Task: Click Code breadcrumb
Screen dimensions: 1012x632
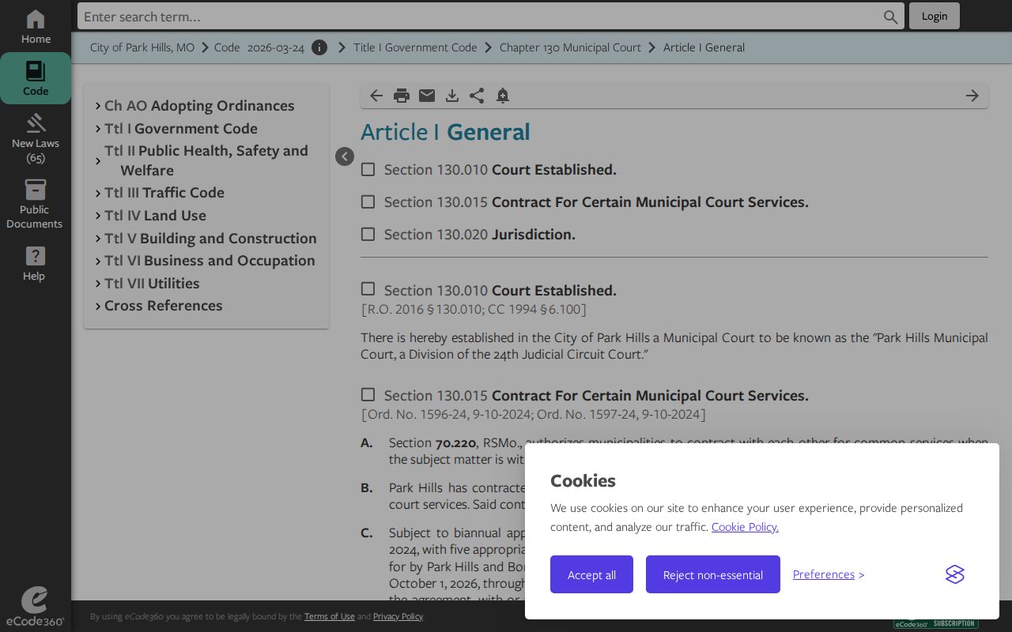Action: click(227, 47)
